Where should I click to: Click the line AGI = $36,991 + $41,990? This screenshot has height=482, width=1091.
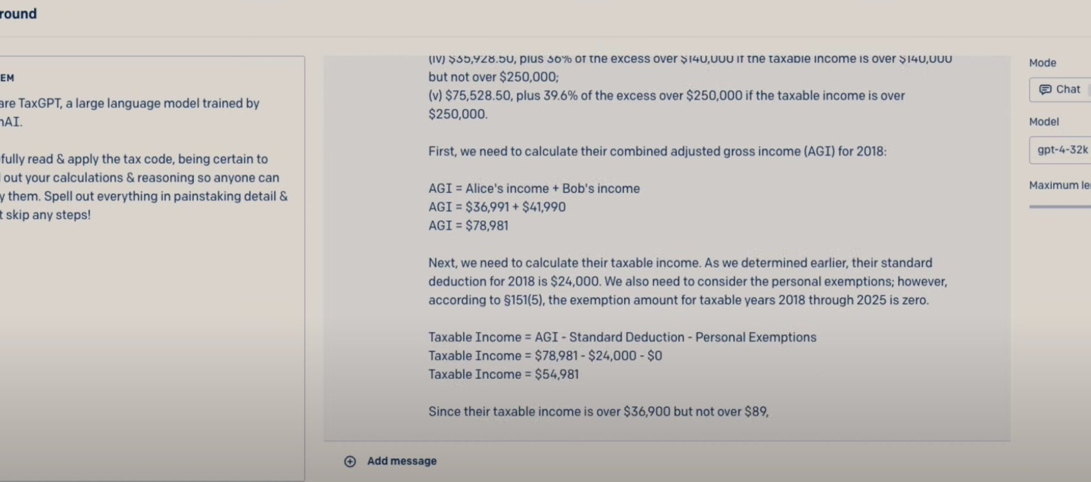pyautogui.click(x=497, y=207)
